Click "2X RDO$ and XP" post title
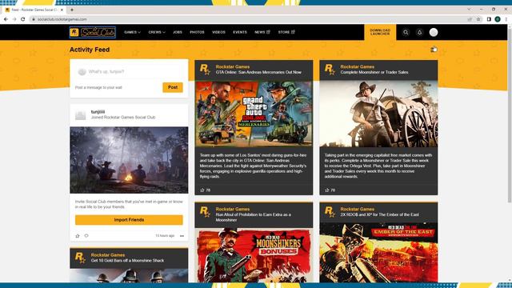The image size is (512, 288). coord(379,214)
